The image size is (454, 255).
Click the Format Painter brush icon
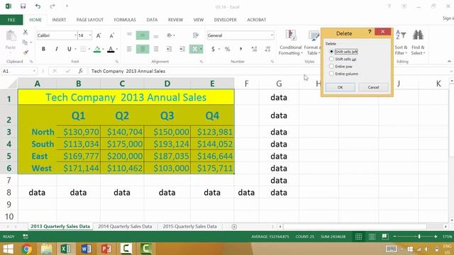(26, 52)
